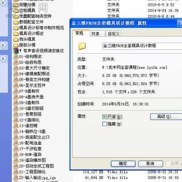Image resolution: width=182 pixels, height=182 pixels.
Task: Select the 18-BOM-渲染 video file icon
Action: [x=16, y=155]
